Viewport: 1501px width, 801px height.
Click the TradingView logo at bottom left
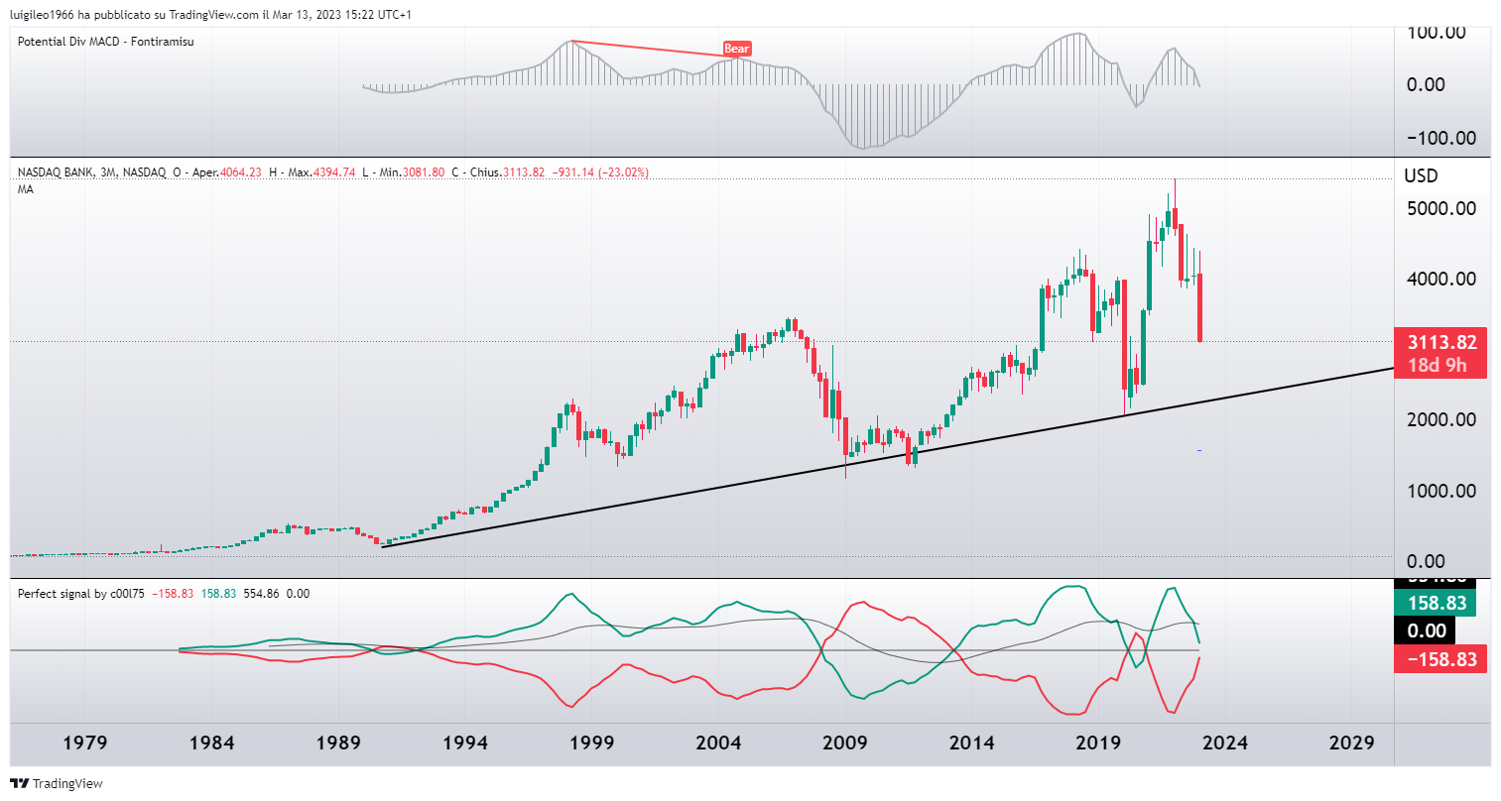coord(57,783)
